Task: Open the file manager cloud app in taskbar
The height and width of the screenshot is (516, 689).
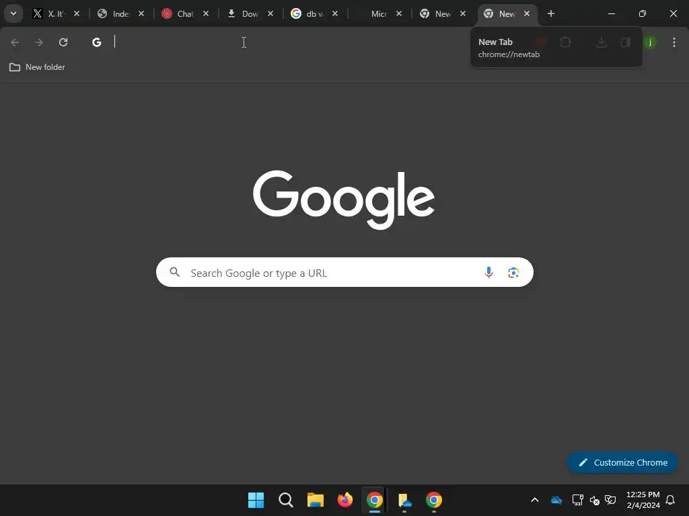Action: tap(404, 500)
